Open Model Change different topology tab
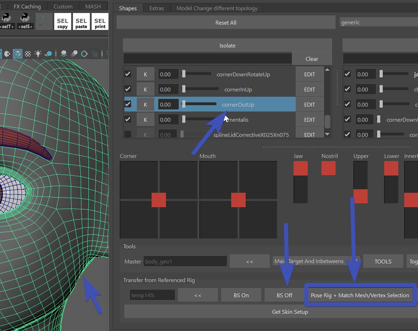This screenshot has width=418, height=331. [x=217, y=8]
